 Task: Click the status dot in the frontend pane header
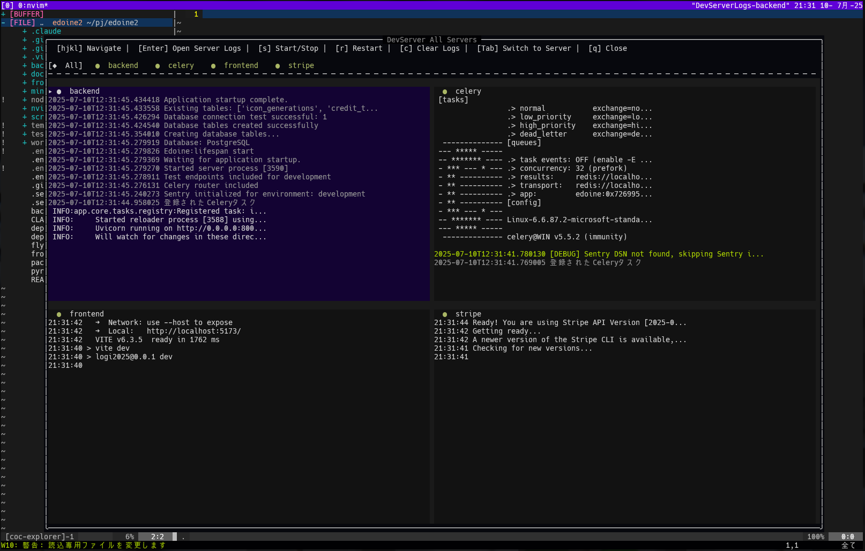pyautogui.click(x=59, y=314)
